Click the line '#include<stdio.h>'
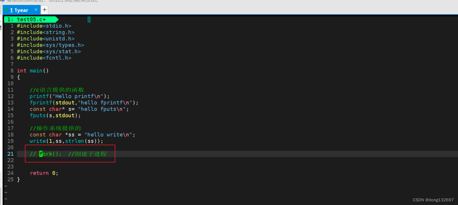 (44, 26)
